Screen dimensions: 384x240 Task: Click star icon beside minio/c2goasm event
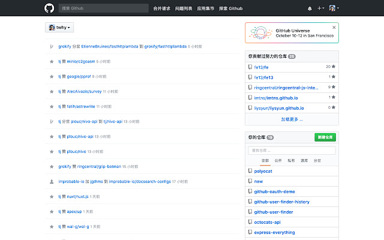click(x=52, y=61)
